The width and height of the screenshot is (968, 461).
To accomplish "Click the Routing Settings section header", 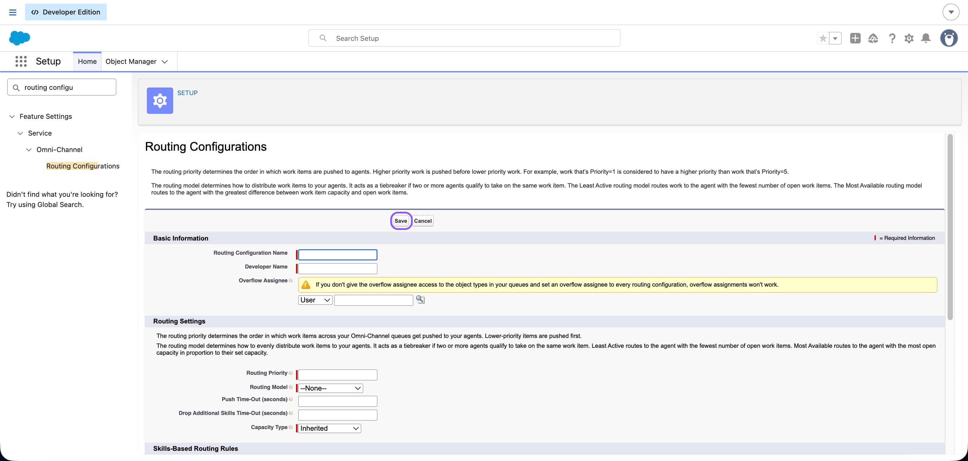I will click(179, 321).
